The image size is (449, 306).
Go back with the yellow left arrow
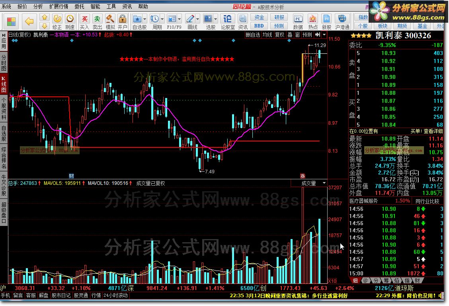pos(29,21)
